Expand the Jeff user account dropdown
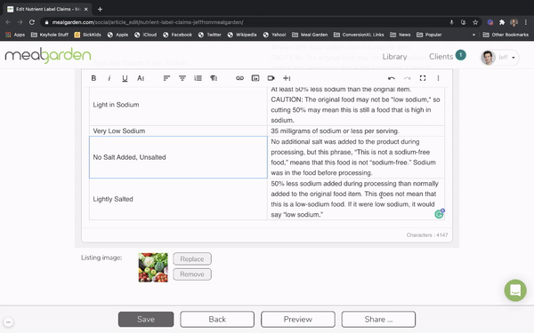This screenshot has width=534, height=333. coord(499,58)
